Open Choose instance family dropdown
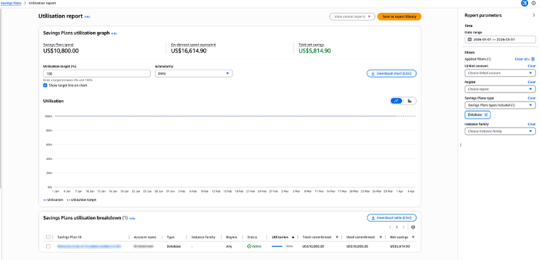 click(x=500, y=131)
